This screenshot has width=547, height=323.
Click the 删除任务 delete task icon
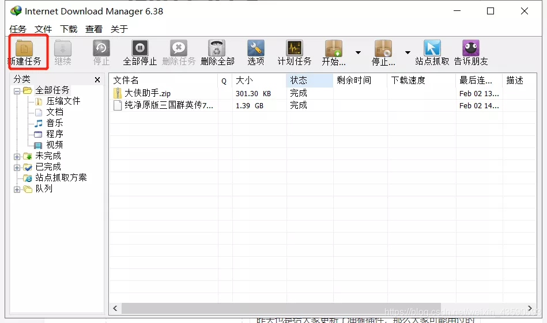coord(179,48)
